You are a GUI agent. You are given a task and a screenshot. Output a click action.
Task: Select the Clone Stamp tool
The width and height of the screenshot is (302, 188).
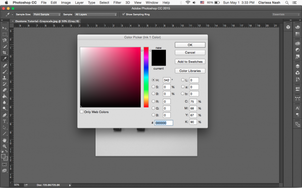(x=4, y=78)
